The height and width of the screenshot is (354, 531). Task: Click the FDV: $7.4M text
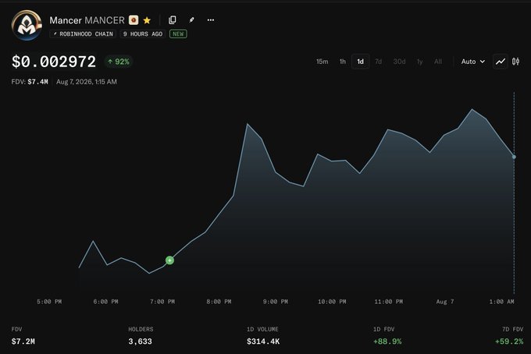[30, 82]
